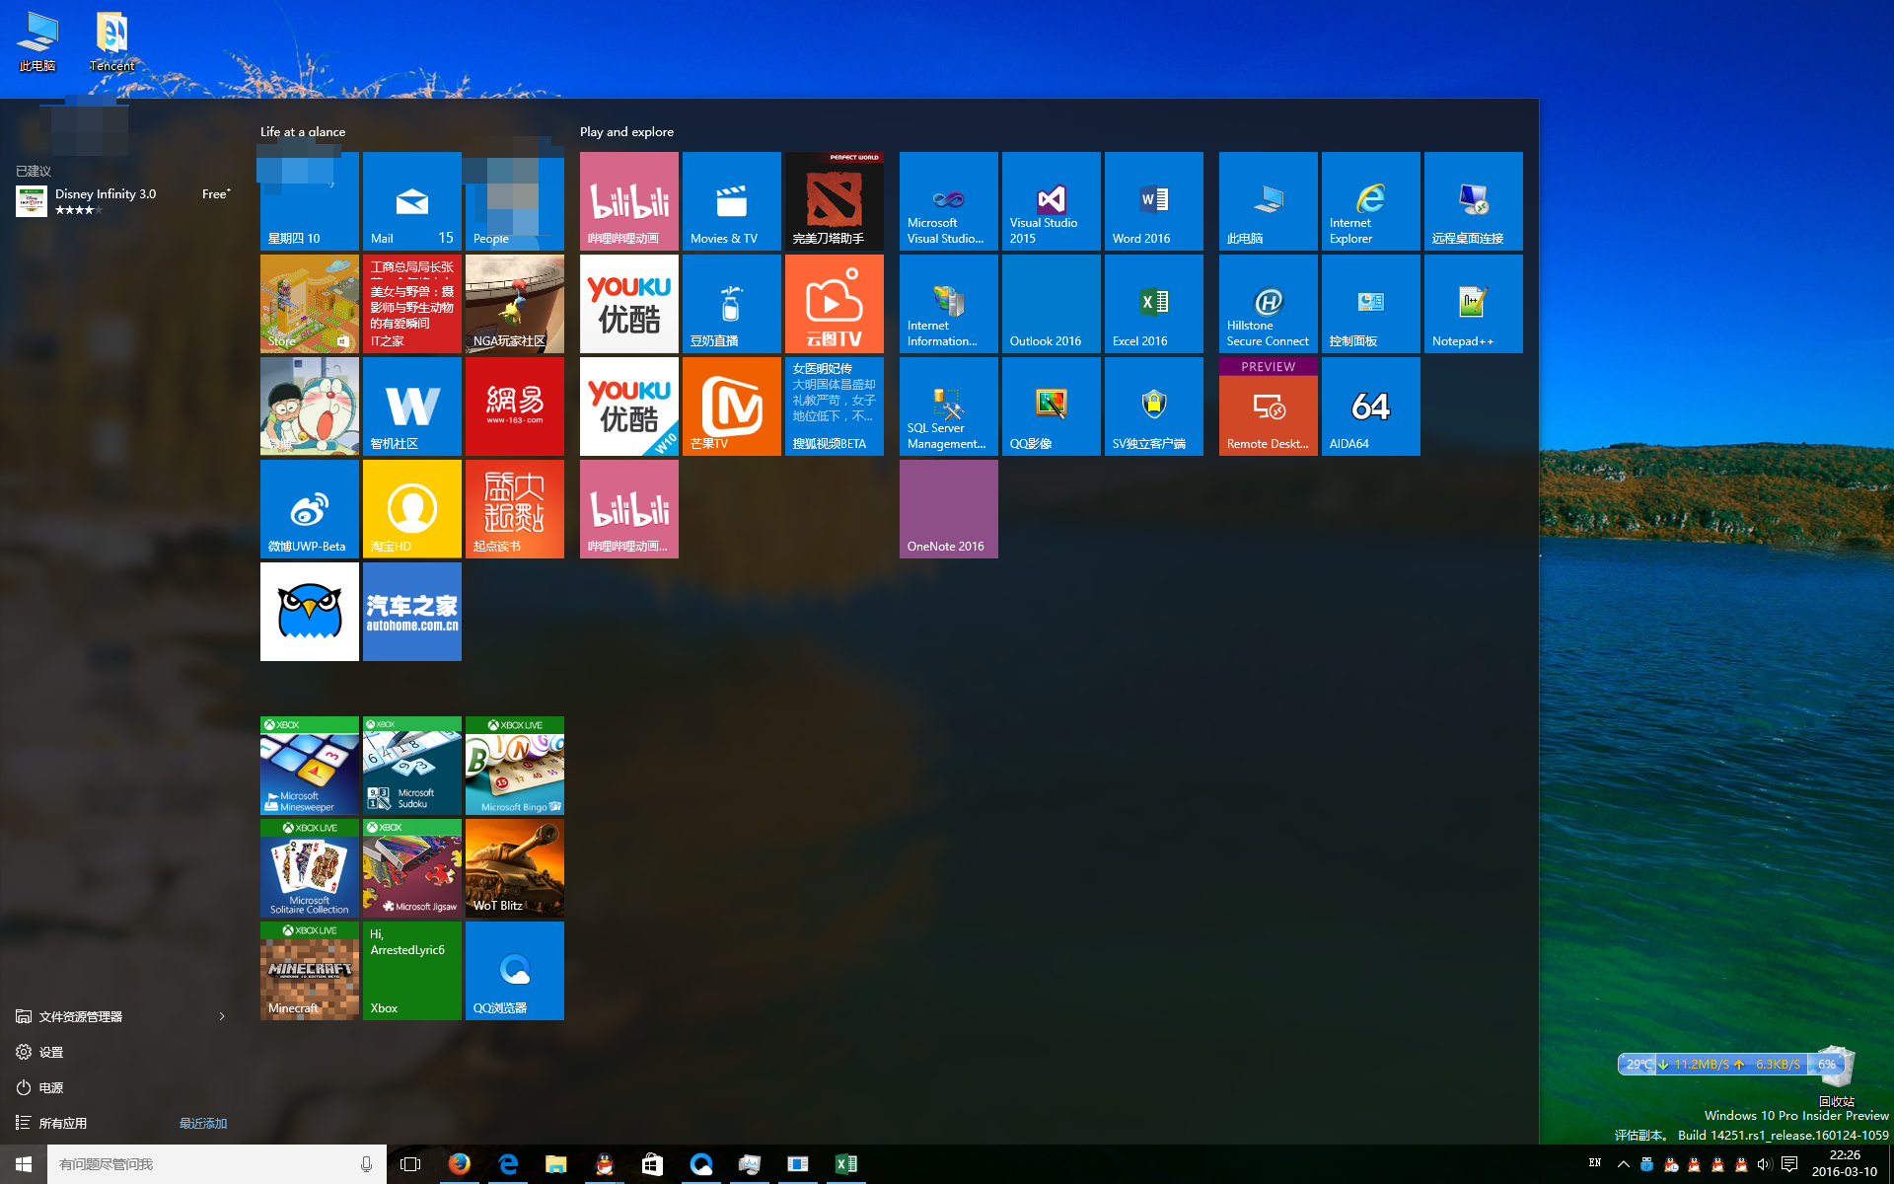Open the QQ影像 tile

1052,407
